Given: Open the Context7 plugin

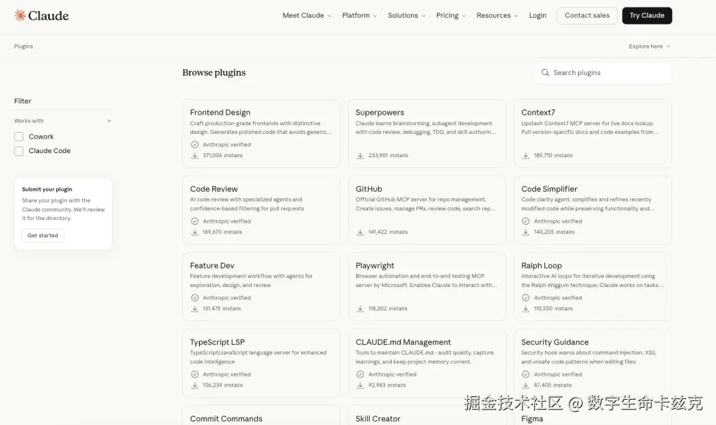Looking at the screenshot, I should pyautogui.click(x=593, y=133).
